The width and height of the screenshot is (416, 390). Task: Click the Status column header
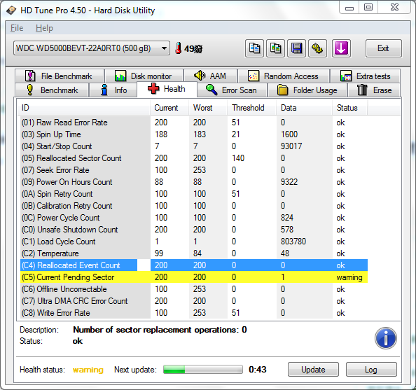click(350, 108)
